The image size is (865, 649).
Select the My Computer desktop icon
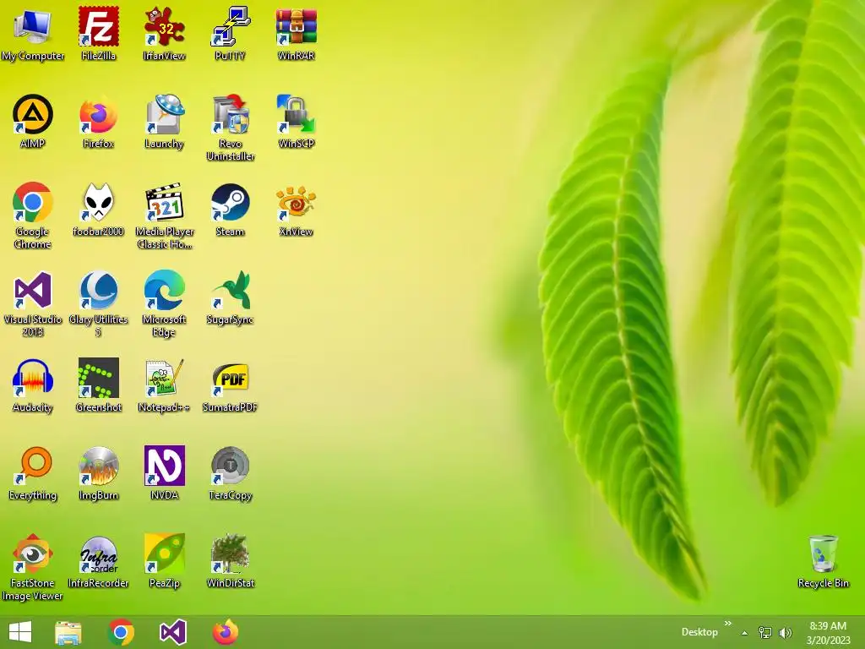pyautogui.click(x=33, y=33)
